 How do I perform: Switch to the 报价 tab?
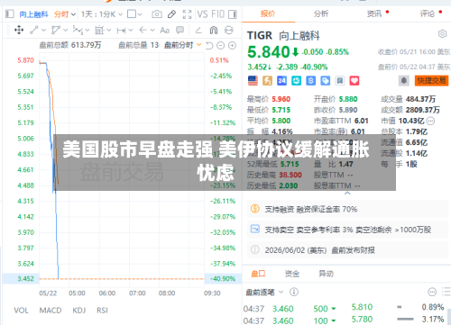click(x=268, y=14)
